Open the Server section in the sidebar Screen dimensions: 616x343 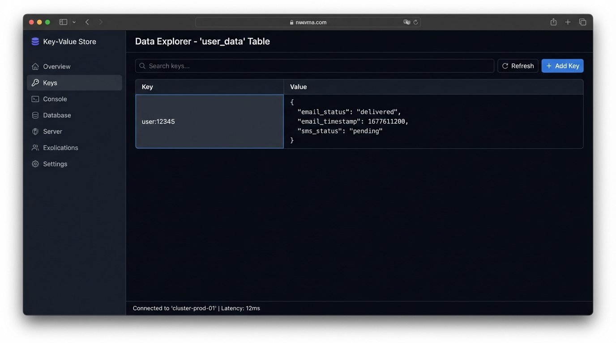(x=52, y=131)
